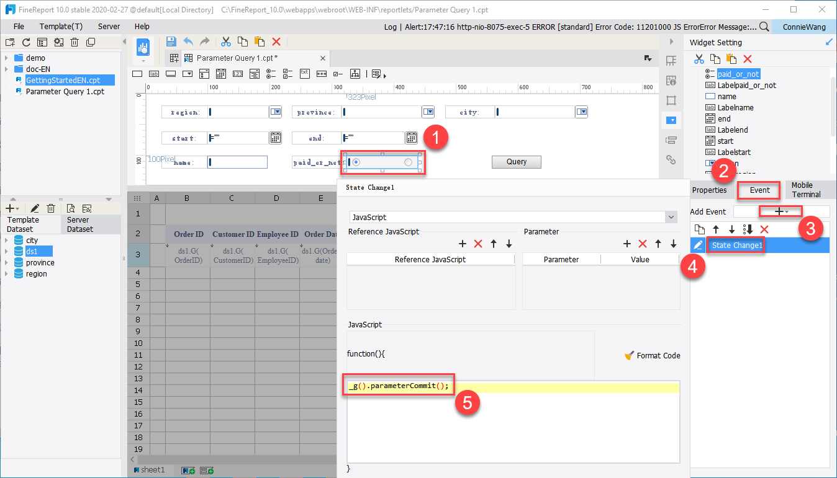
Task: Select the checked radio in paid_or_not widget
Action: pos(356,162)
